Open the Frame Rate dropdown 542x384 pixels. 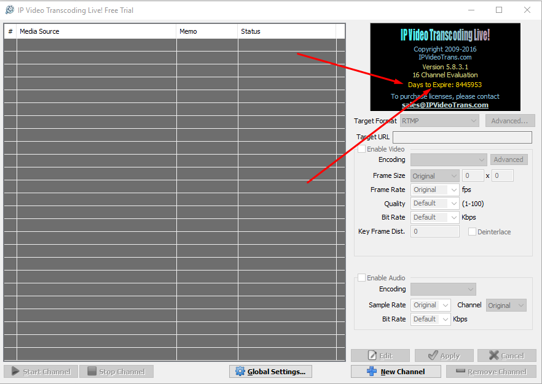[x=435, y=190]
